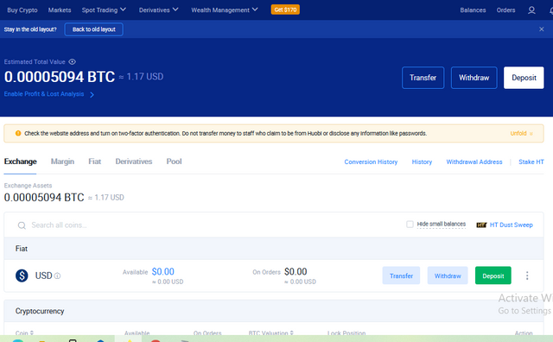
Task: Click the header Withdraw button
Action: (x=474, y=78)
